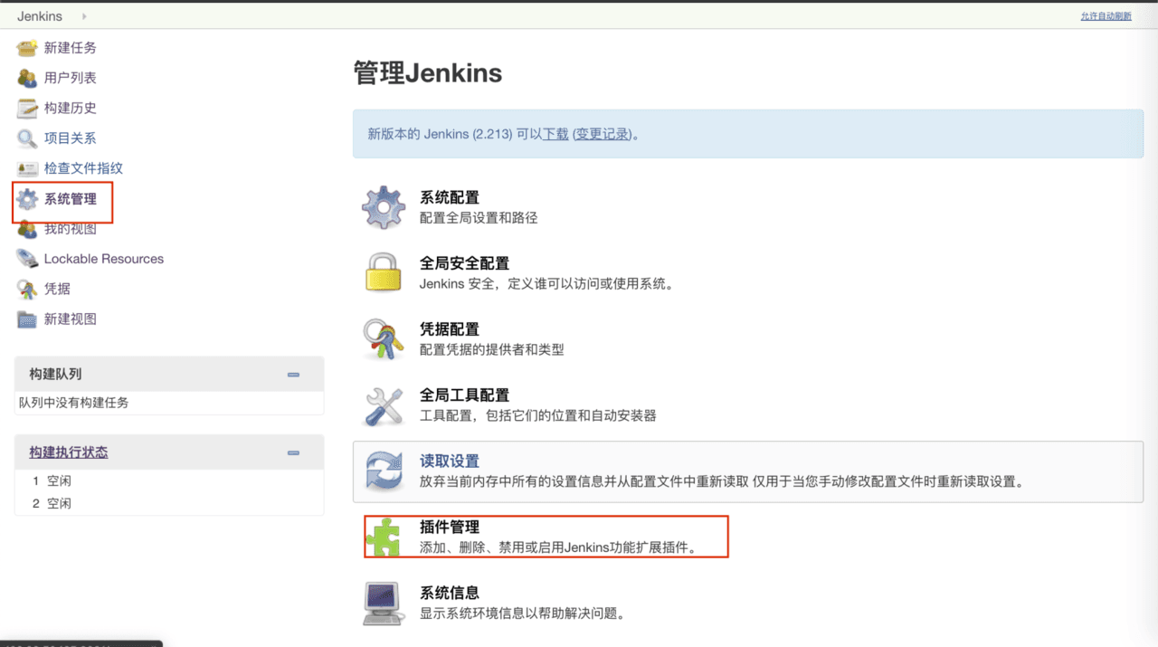Click the 新建视图 folder icon
Image resolution: width=1158 pixels, height=647 pixels.
pos(27,319)
